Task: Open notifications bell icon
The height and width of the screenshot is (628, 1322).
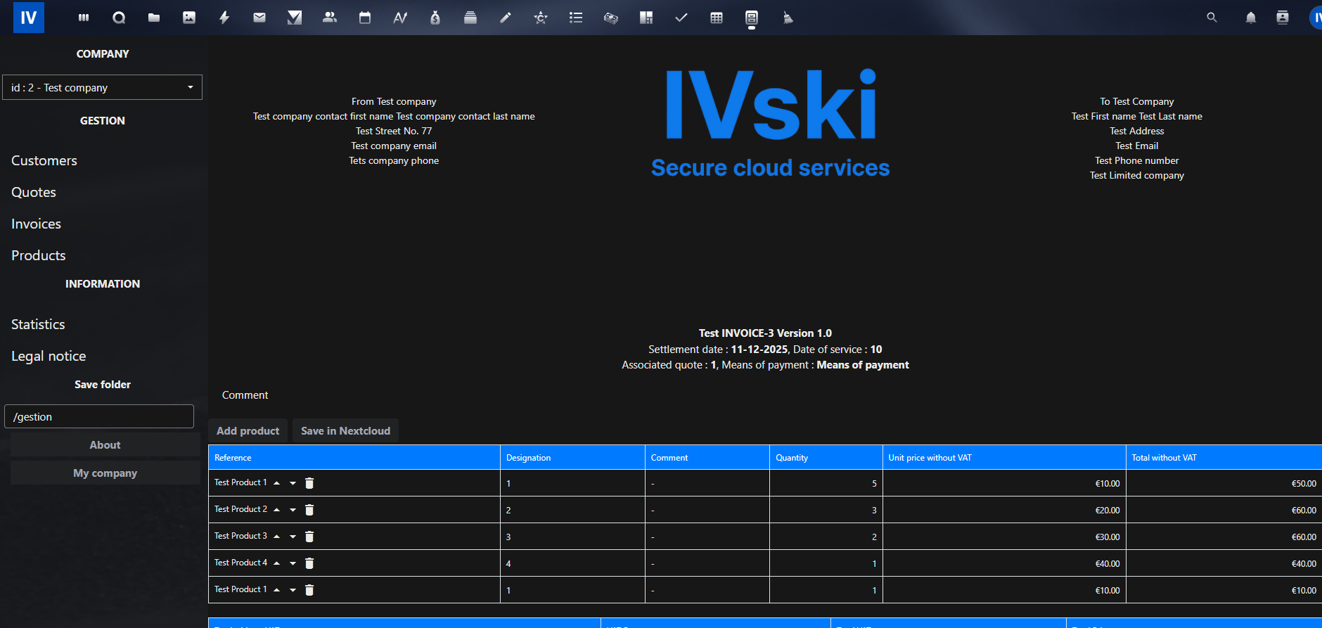Action: tap(1250, 18)
